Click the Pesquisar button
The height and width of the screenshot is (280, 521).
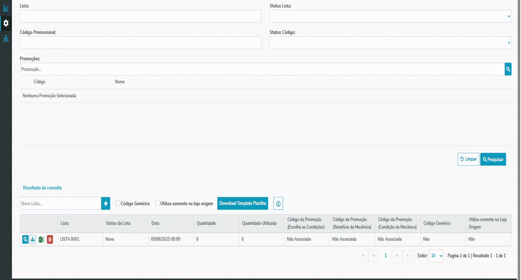coord(493,159)
